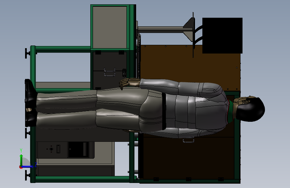This screenshot has height=188, width=290.
Task: Select the large black monitor box
Action: [x=222, y=35]
